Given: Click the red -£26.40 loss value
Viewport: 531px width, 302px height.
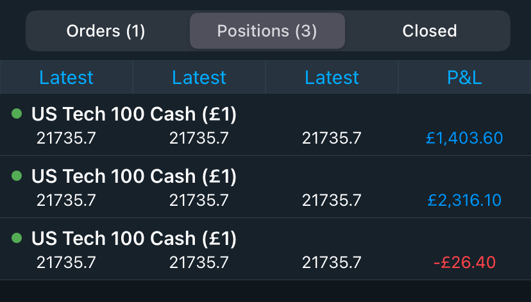Looking at the screenshot, I should (x=464, y=262).
